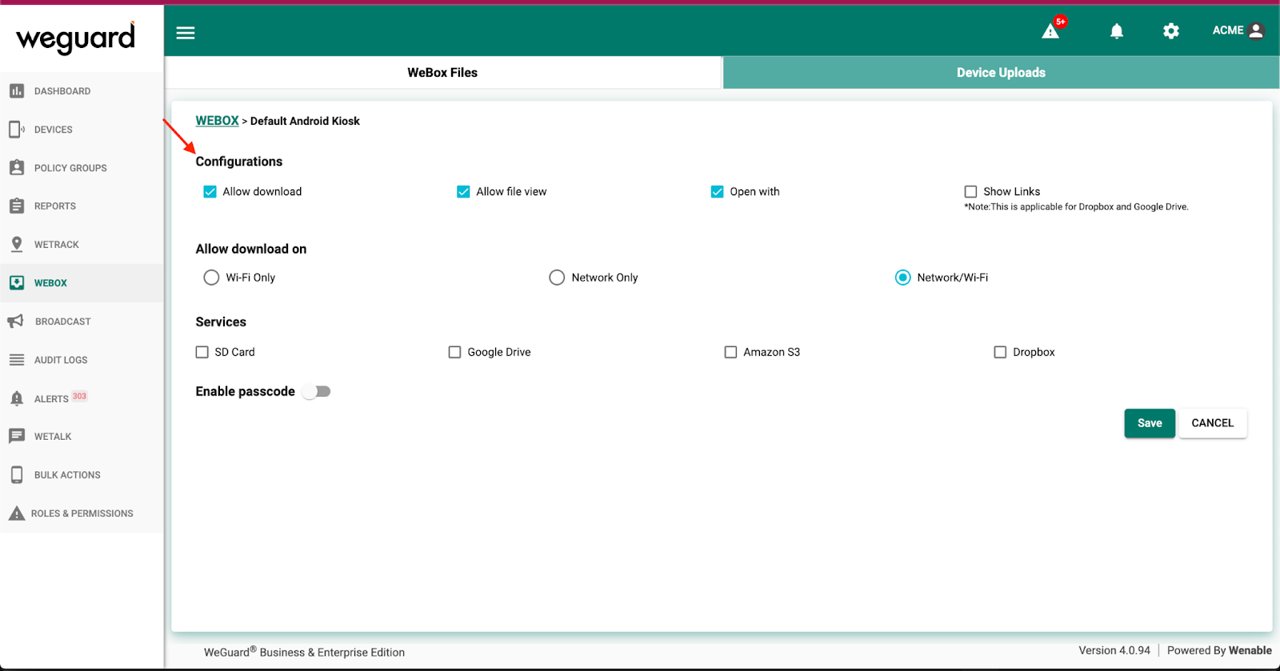Click the Audit Logs list icon
Screen dimensions: 1280x671
coord(17,360)
